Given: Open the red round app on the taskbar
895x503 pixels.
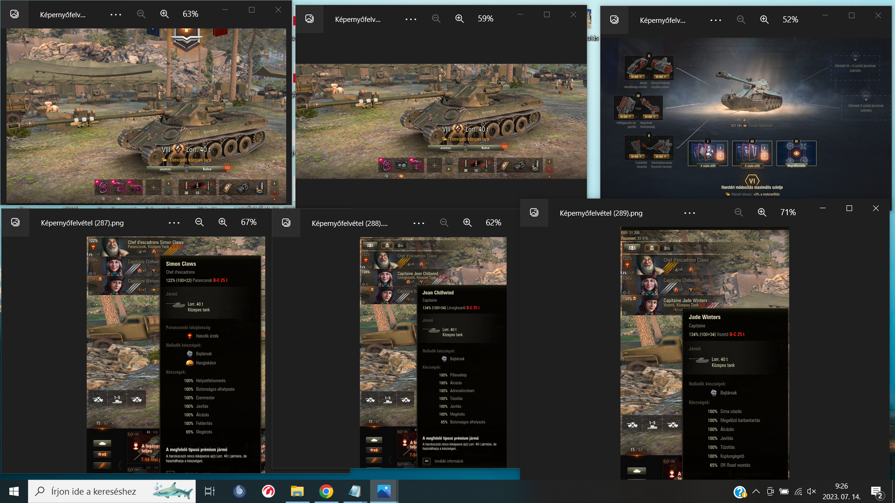Looking at the screenshot, I should 268,491.
